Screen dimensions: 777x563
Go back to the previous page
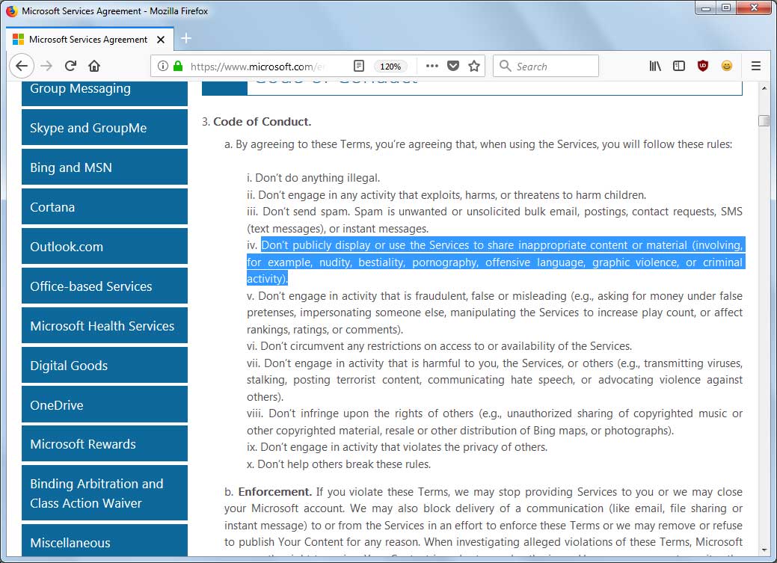coord(21,66)
